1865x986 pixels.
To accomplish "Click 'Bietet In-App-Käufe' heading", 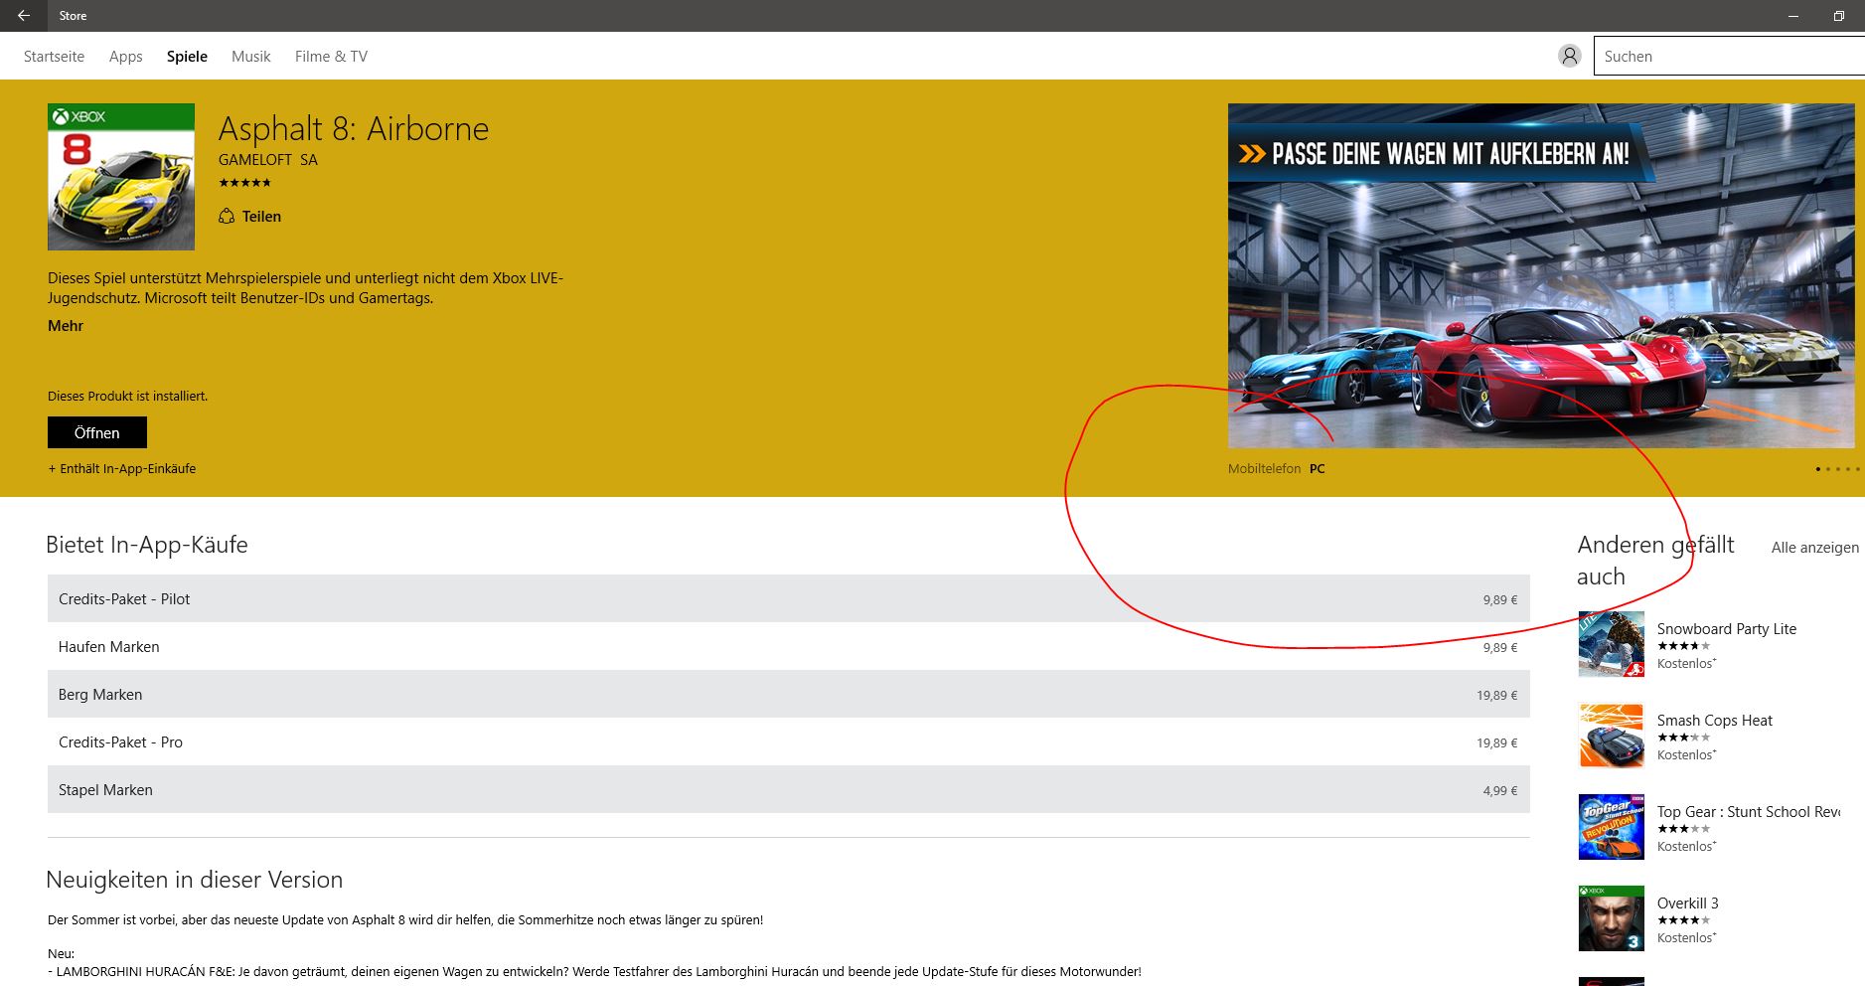I will pyautogui.click(x=147, y=545).
